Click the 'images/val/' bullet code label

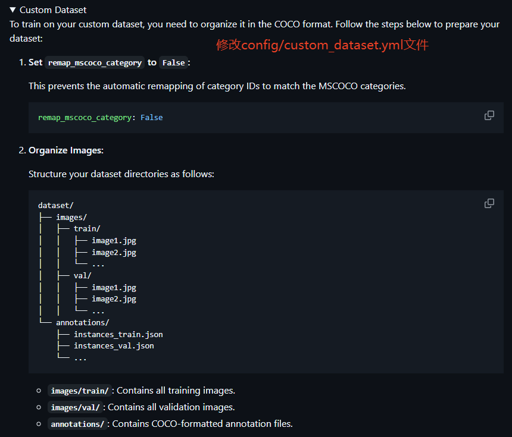click(x=75, y=407)
